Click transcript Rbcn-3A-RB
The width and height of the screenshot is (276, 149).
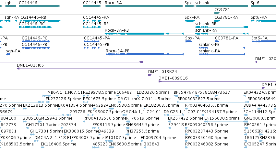117,30
